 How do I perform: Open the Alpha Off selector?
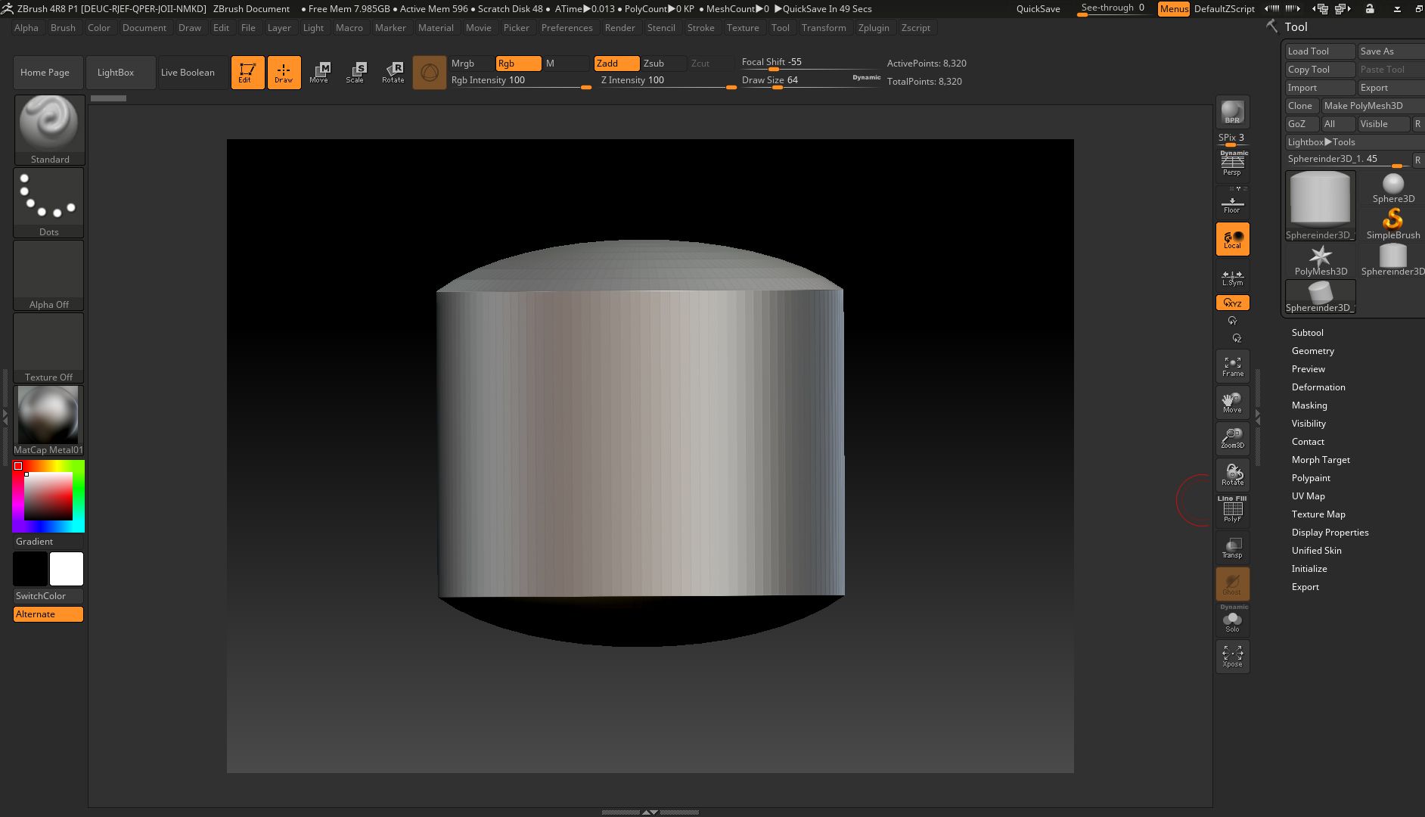point(49,275)
